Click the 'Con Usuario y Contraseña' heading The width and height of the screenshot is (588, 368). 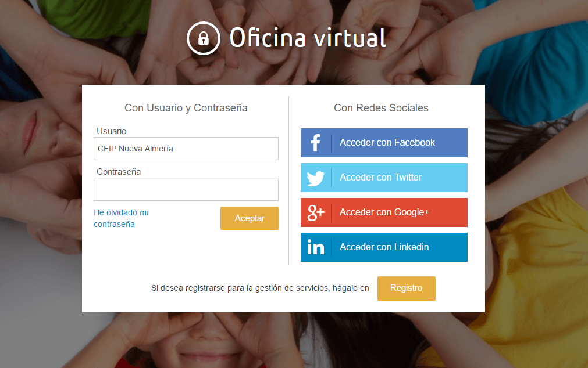[186, 108]
